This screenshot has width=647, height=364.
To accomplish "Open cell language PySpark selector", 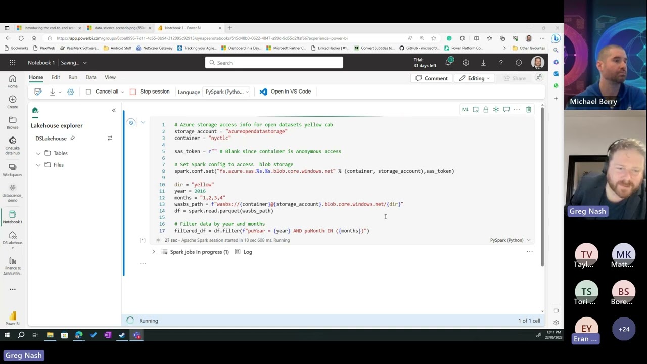I will pyautogui.click(x=510, y=240).
